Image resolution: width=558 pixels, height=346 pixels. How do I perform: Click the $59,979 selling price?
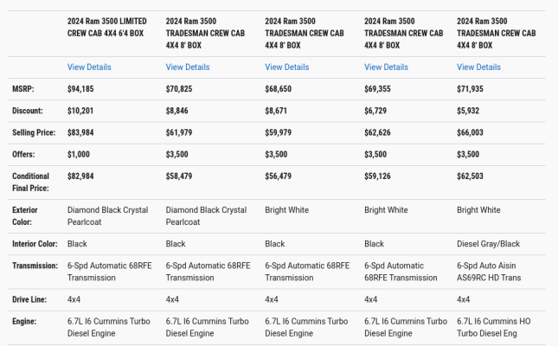(278, 132)
